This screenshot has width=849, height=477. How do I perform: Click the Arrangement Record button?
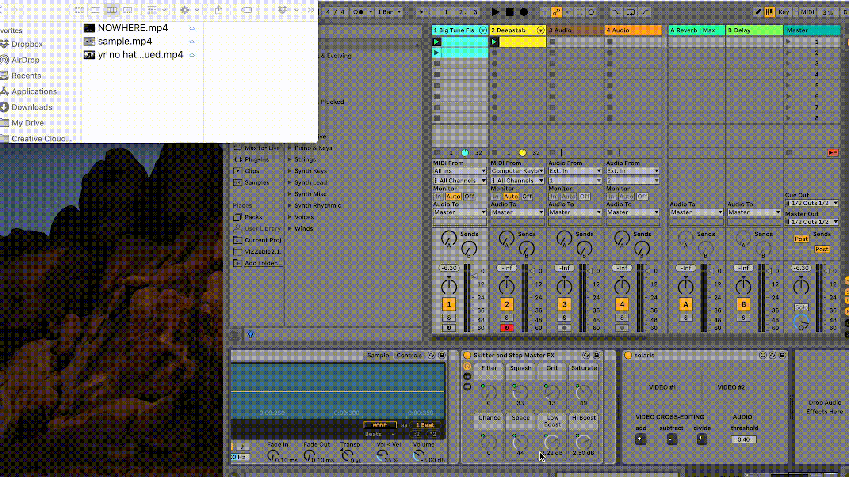pos(524,12)
